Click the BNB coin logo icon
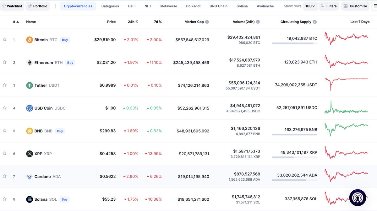 30,131
